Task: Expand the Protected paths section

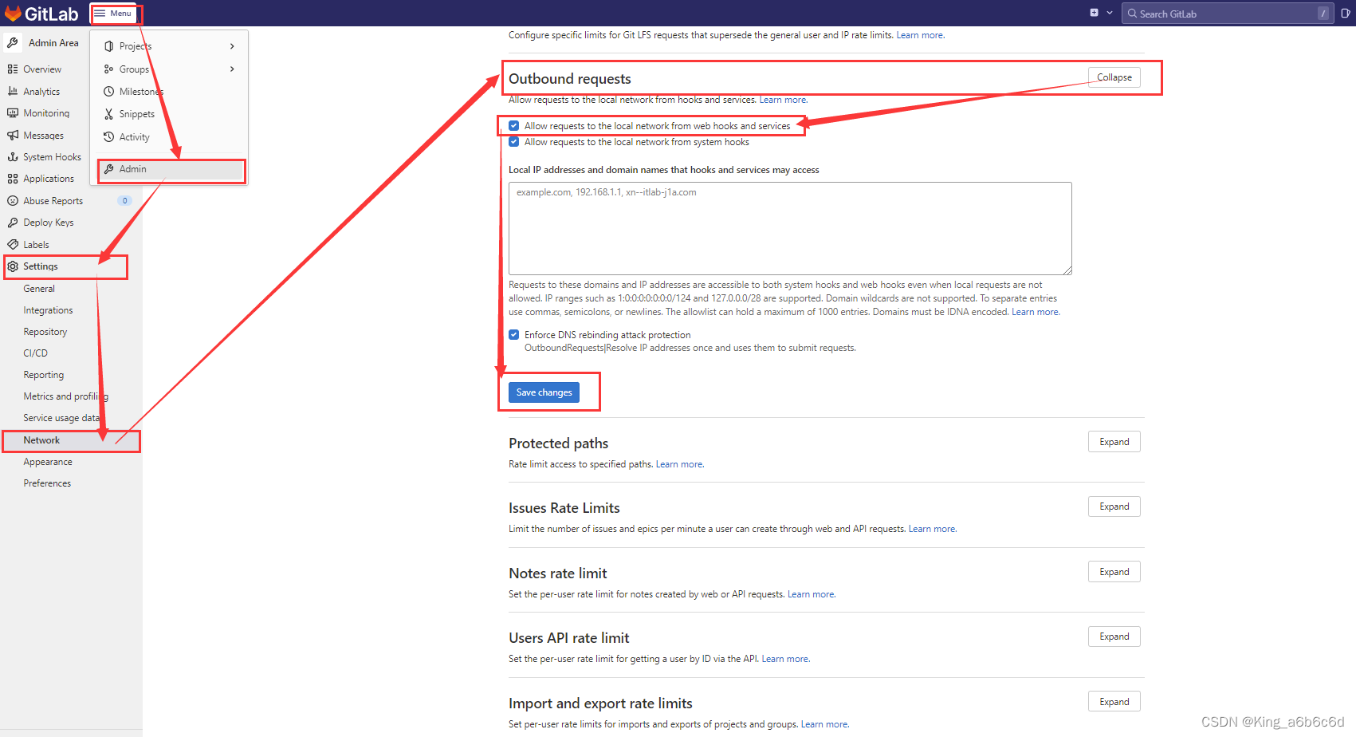Action: (1114, 442)
